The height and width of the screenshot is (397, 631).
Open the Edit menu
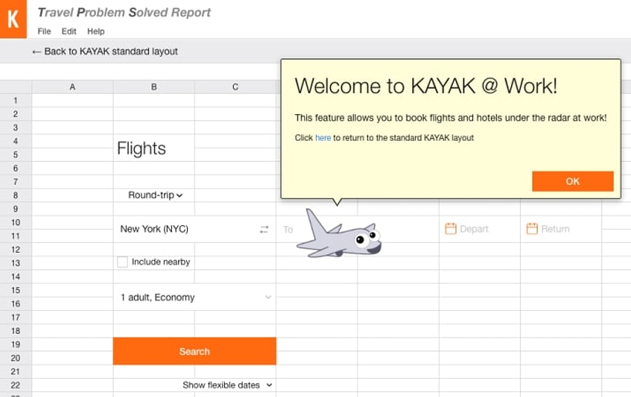coord(69,32)
